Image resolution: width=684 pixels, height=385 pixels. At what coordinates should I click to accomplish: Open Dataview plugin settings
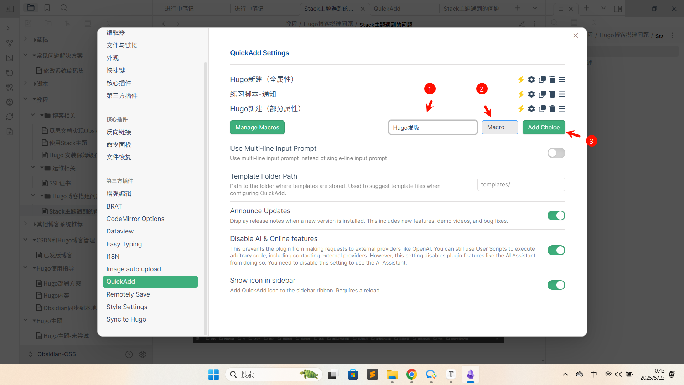tap(120, 231)
